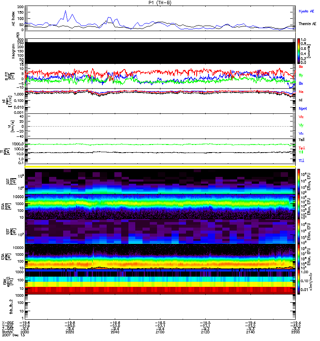Click the green Viy velocity legend label
The image size is (320, 341).
pyautogui.click(x=301, y=125)
